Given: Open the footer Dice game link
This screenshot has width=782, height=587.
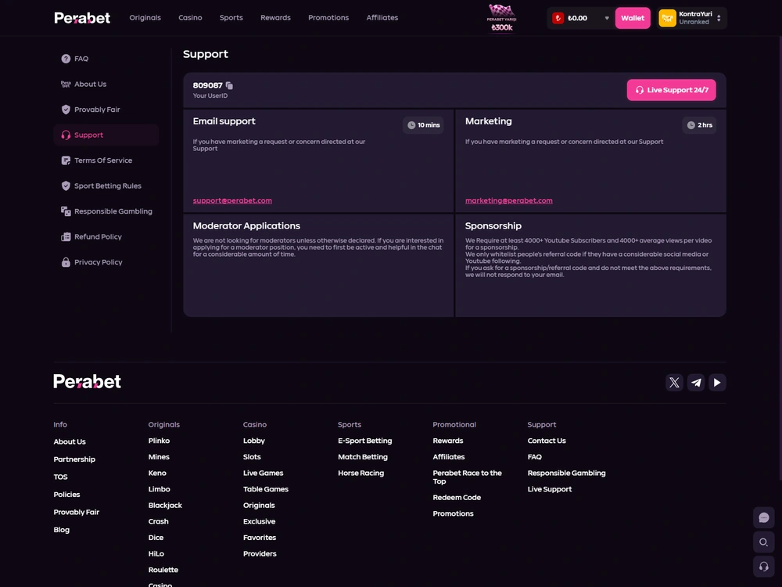Looking at the screenshot, I should [x=156, y=538].
